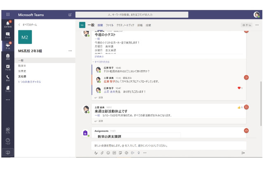This screenshot has height=176, width=264.
Task: Select the 一般 channel
Action: click(x=45, y=60)
